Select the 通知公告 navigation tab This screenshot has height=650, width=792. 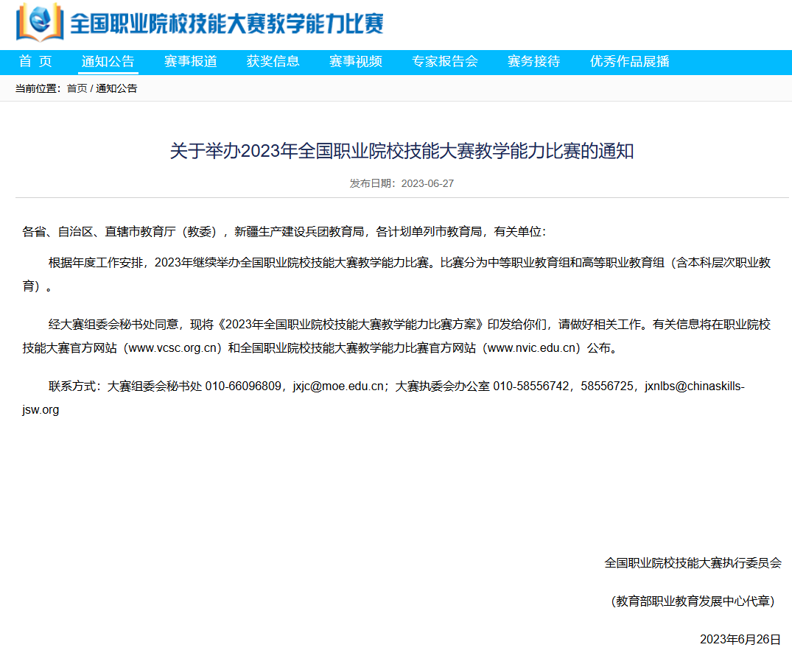point(108,62)
